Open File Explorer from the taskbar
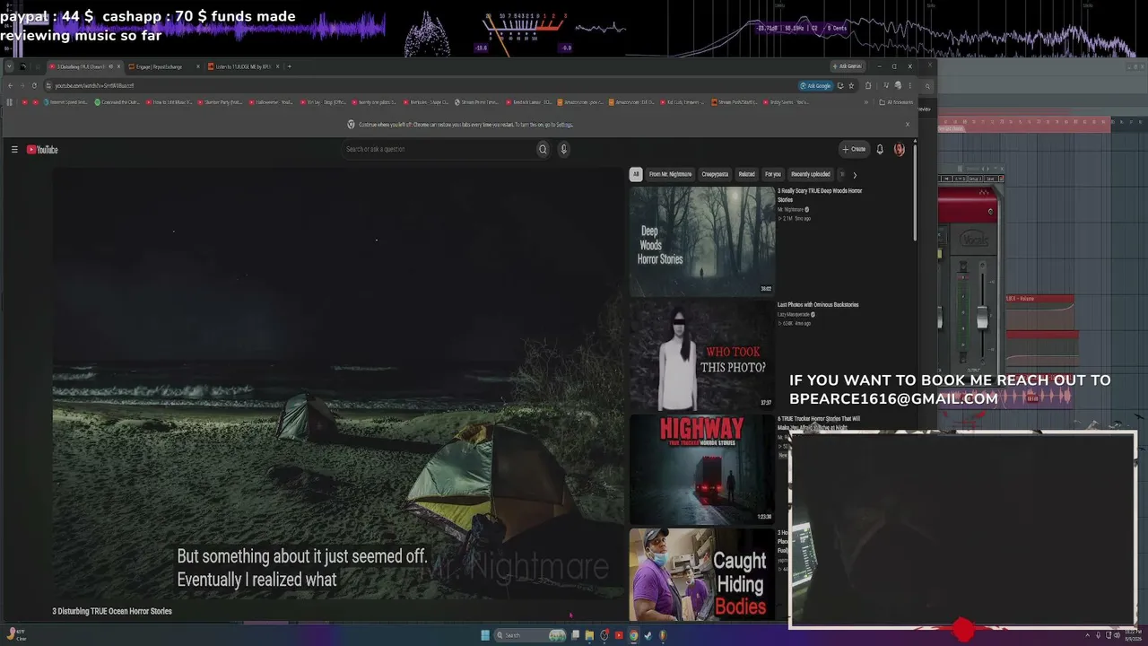Image resolution: width=1148 pixels, height=646 pixels. [x=589, y=635]
